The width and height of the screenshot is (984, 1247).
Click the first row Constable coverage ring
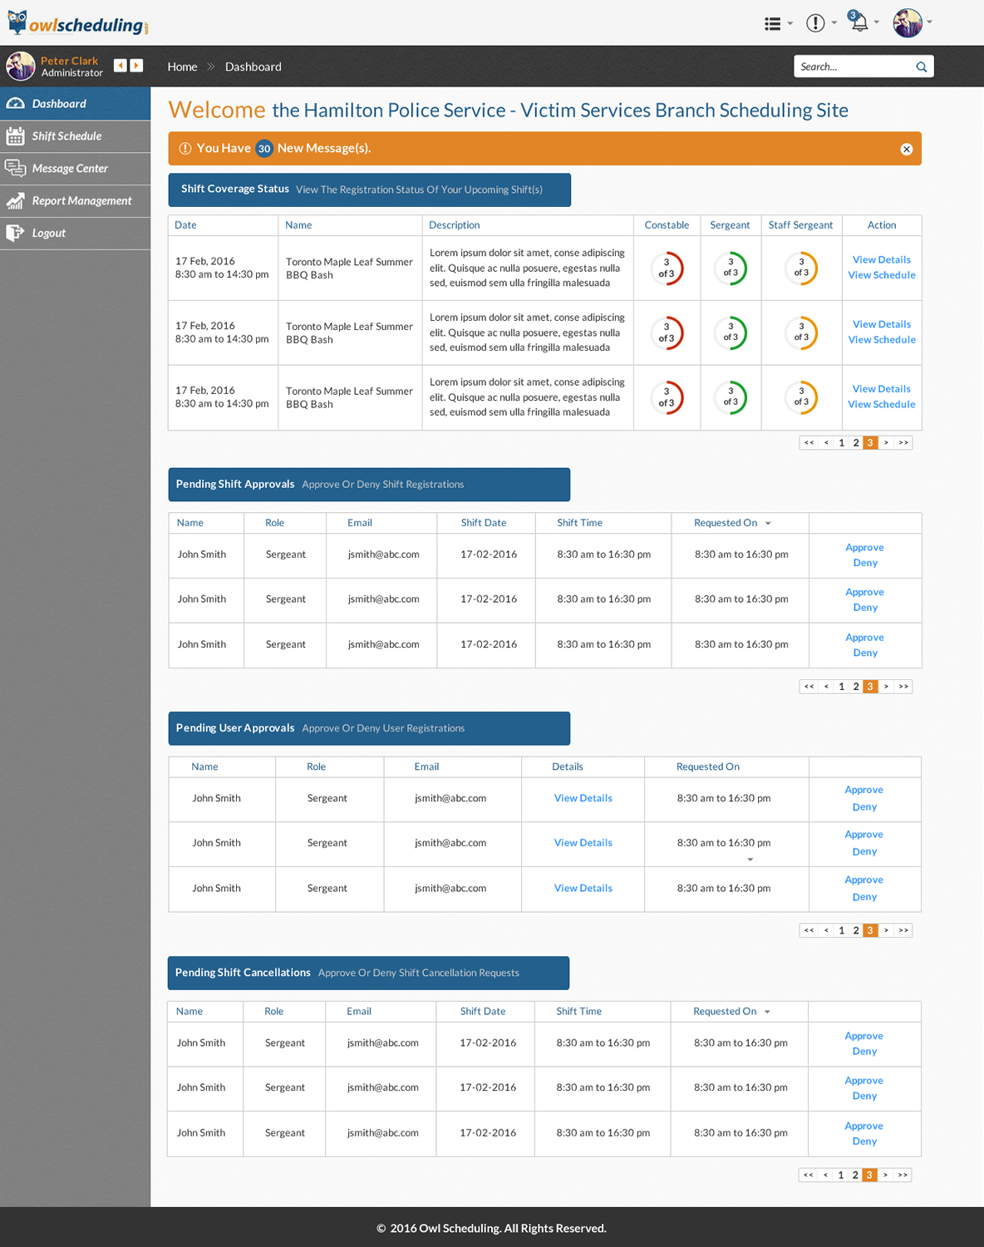coord(667,269)
